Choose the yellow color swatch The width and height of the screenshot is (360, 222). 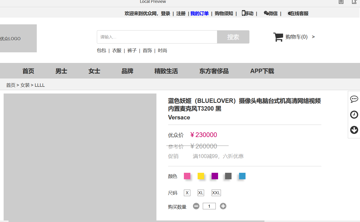(x=201, y=176)
